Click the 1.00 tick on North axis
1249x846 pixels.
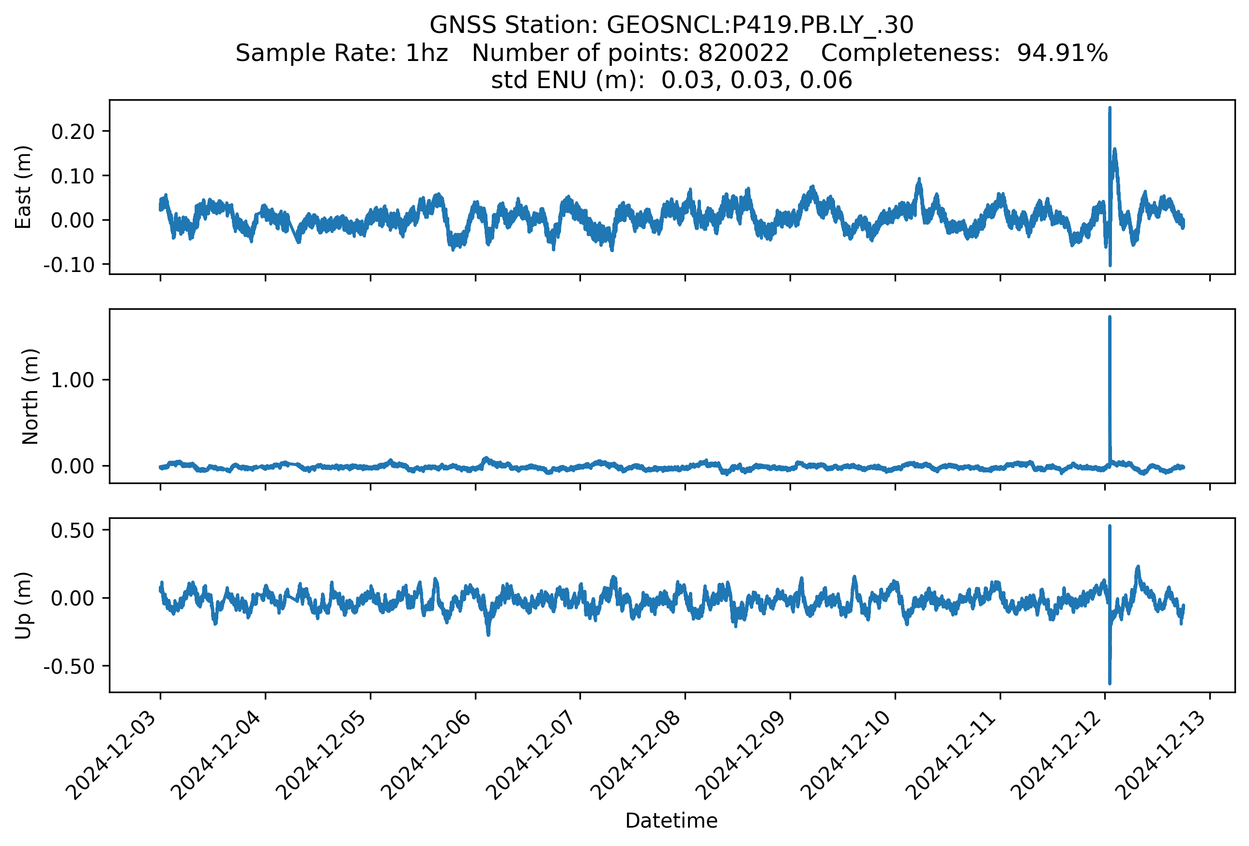coord(73,380)
